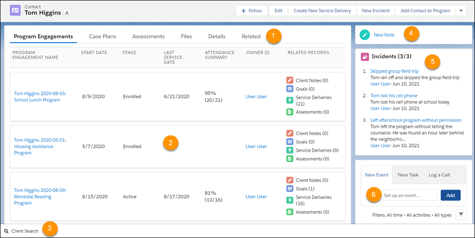This screenshot has width=475, height=238.
Task: Open Tom Higgins 2020-08-09 Remedial Reading Program link
Action: tap(40, 197)
